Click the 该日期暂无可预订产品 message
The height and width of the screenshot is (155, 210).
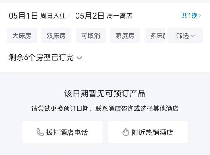click(x=105, y=93)
